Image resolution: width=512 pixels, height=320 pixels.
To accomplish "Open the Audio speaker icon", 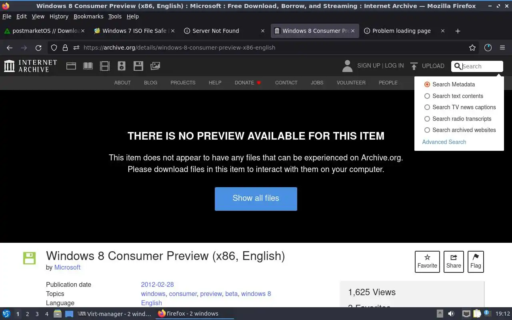I will point(122,66).
